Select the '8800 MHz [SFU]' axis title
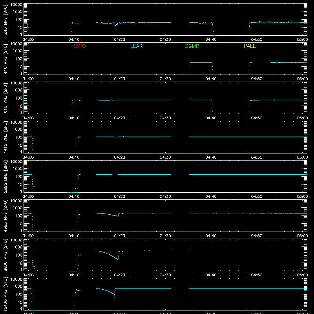 [5, 255]
